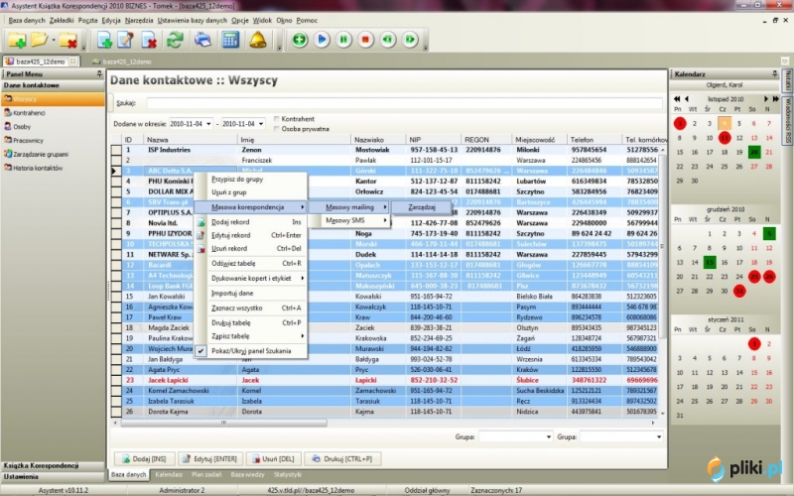
Task: Click the new database icon in toolbar
Action: [17, 40]
